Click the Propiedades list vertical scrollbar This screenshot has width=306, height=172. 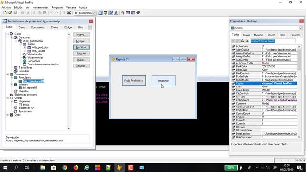click(x=299, y=92)
